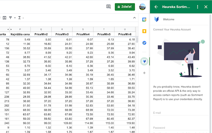Insert chart using the toolbar chart icon
The image size is (212, 133).
4,18
